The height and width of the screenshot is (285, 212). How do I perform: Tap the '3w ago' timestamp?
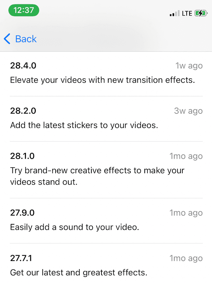click(x=188, y=111)
